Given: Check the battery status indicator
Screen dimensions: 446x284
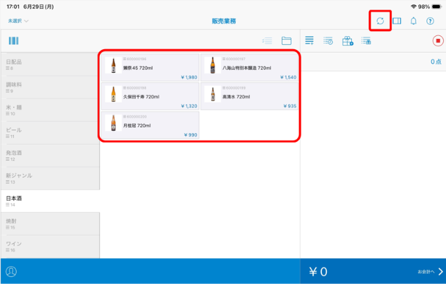Looking at the screenshot, I should coord(436,6).
